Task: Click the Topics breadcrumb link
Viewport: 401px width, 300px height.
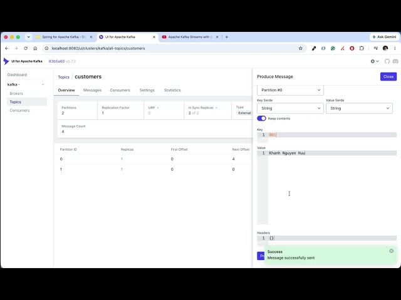Action: (64, 77)
